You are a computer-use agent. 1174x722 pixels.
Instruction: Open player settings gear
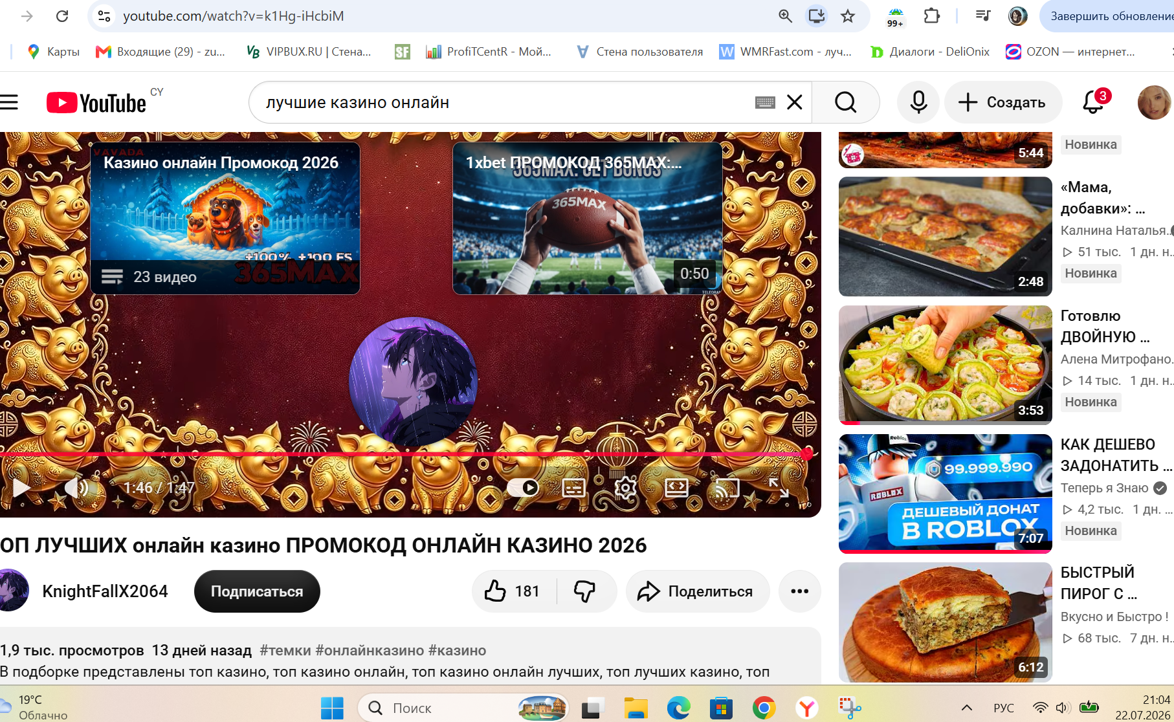(625, 487)
